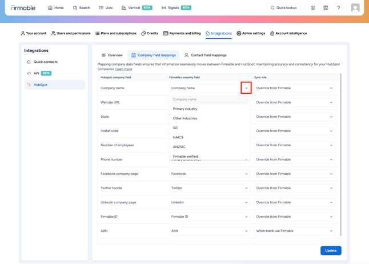Switch to Users and permissions tab
The image size is (369, 264).
pos(71,34)
